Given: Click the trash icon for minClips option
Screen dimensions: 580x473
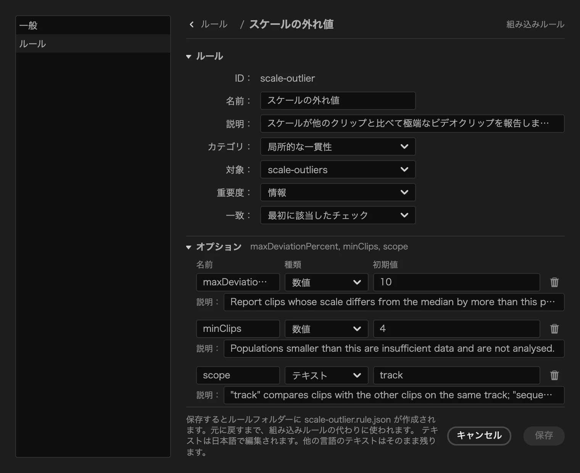Looking at the screenshot, I should [x=554, y=329].
